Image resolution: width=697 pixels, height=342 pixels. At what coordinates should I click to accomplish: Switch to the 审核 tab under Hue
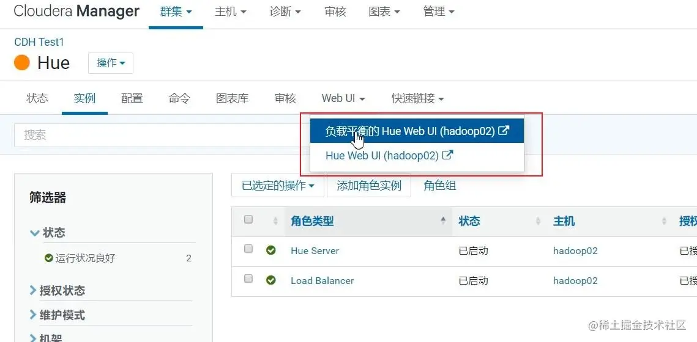[285, 98]
